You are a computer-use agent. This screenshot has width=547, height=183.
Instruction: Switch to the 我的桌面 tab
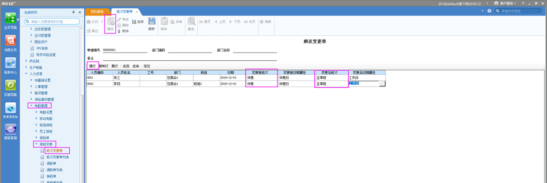tap(97, 12)
